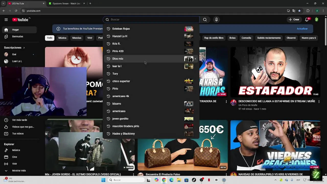Open Encuentra El Producto Falso video title
The height and width of the screenshot is (184, 327).
tap(163, 175)
